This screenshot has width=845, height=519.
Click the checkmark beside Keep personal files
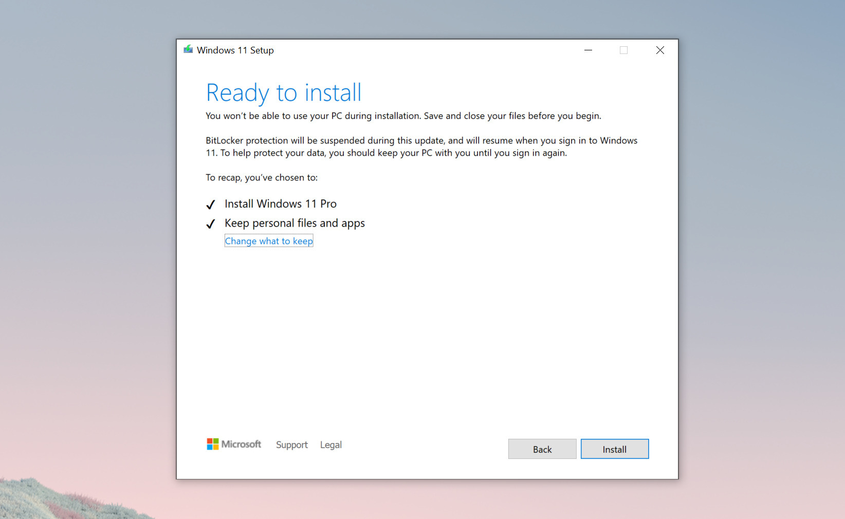[210, 224]
